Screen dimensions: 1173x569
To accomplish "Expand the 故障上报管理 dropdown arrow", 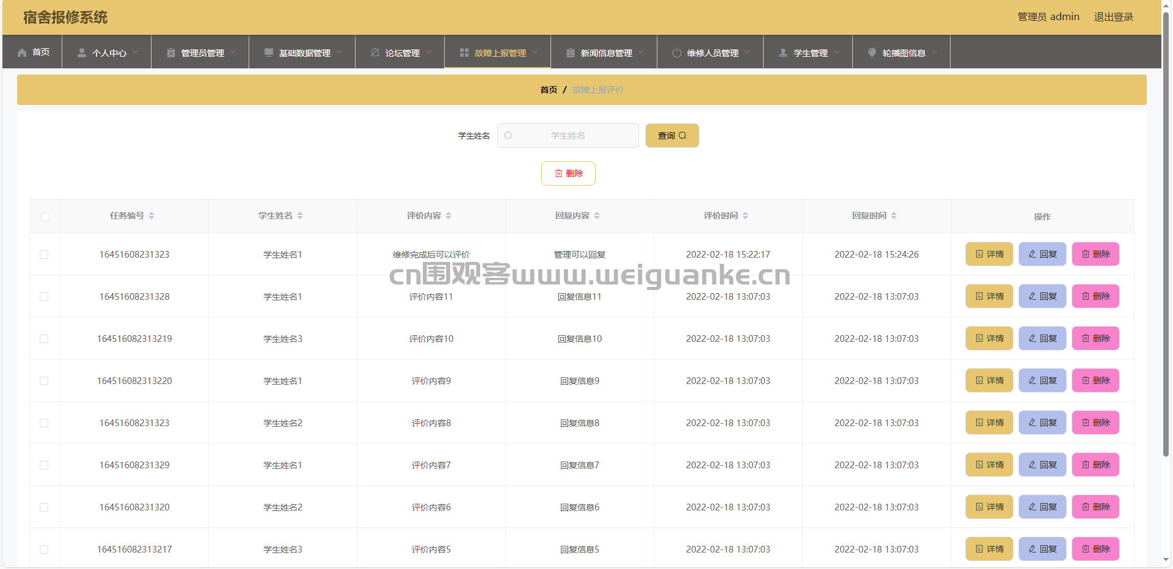I will [x=535, y=52].
